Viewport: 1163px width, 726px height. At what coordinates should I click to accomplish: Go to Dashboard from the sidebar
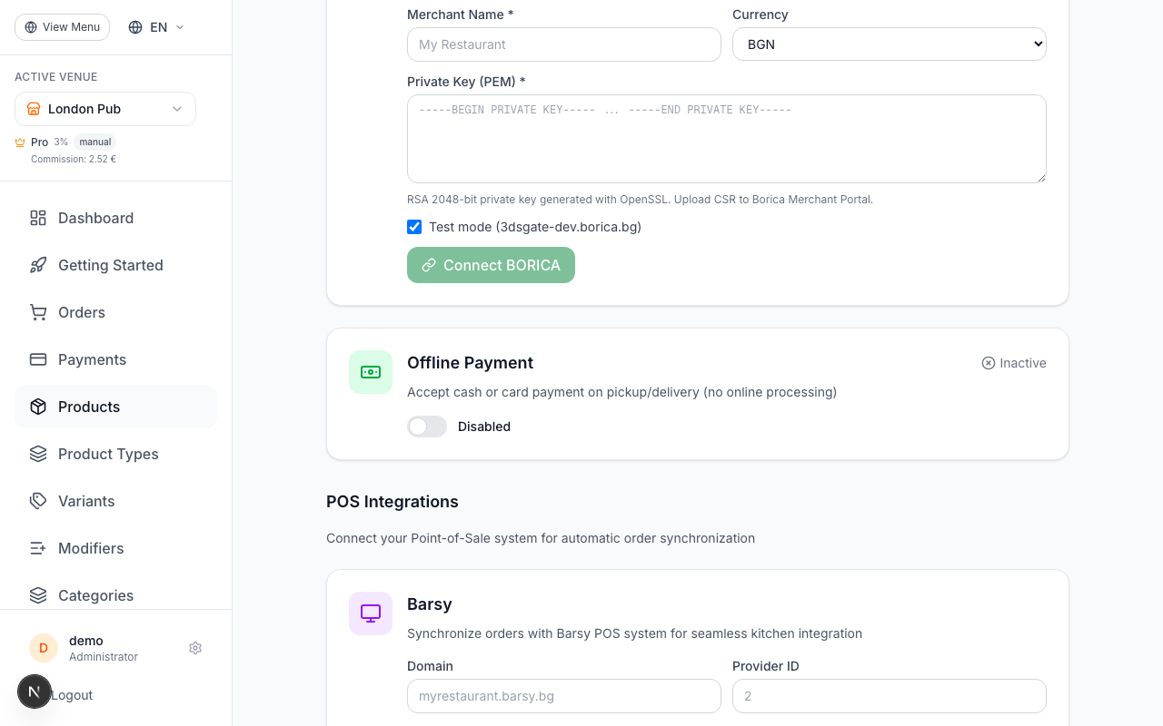[95, 218]
